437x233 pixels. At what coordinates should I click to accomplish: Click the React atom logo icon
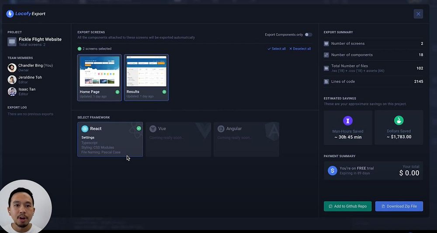coord(85,128)
